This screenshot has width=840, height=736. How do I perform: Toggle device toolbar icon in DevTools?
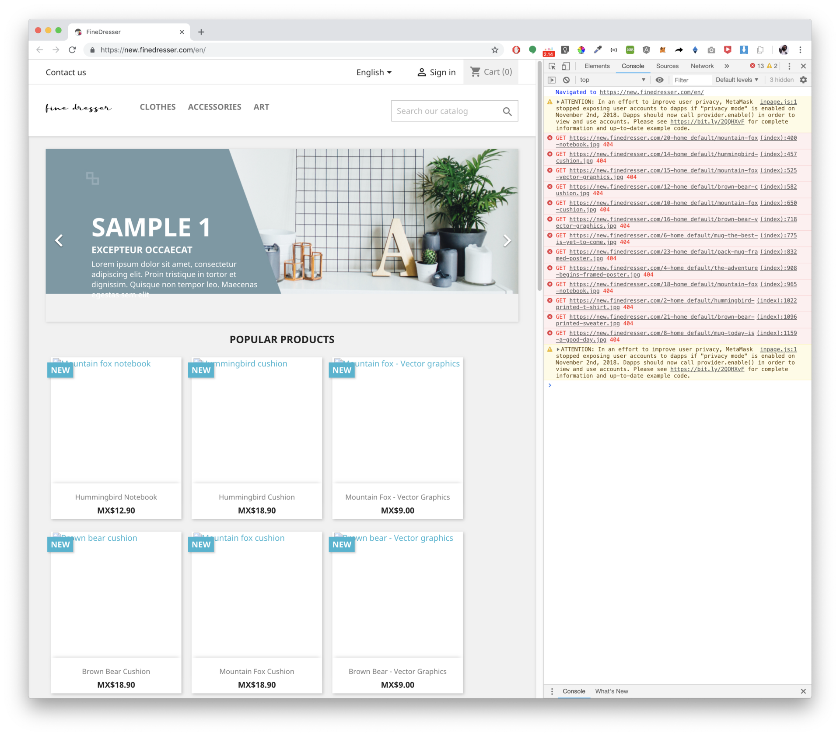[x=566, y=66]
